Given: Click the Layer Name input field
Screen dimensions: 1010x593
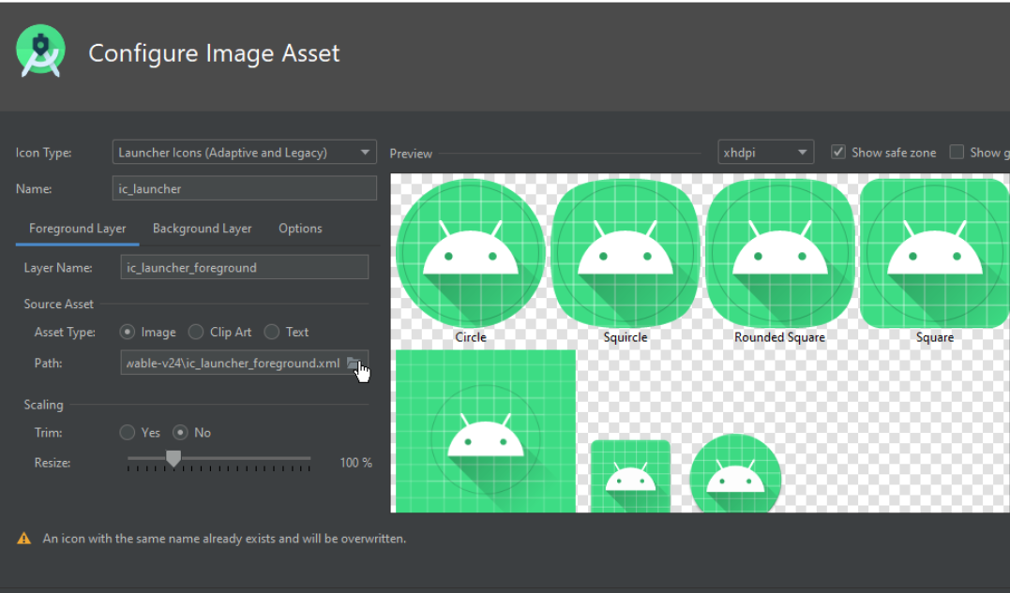Looking at the screenshot, I should tap(244, 268).
